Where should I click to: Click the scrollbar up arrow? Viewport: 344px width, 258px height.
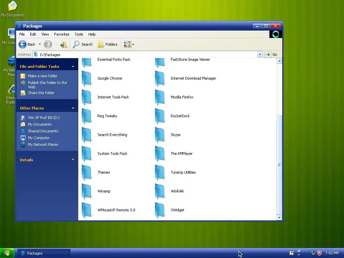point(279,61)
